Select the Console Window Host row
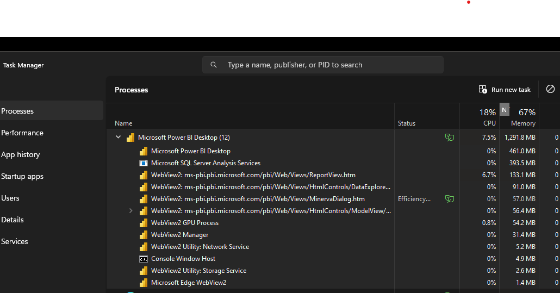Image resolution: width=560 pixels, height=293 pixels. coord(333,259)
